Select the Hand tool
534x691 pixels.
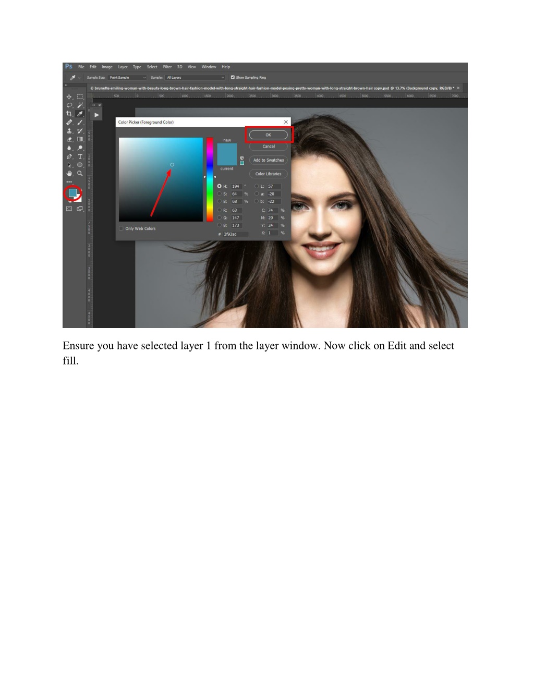click(69, 173)
